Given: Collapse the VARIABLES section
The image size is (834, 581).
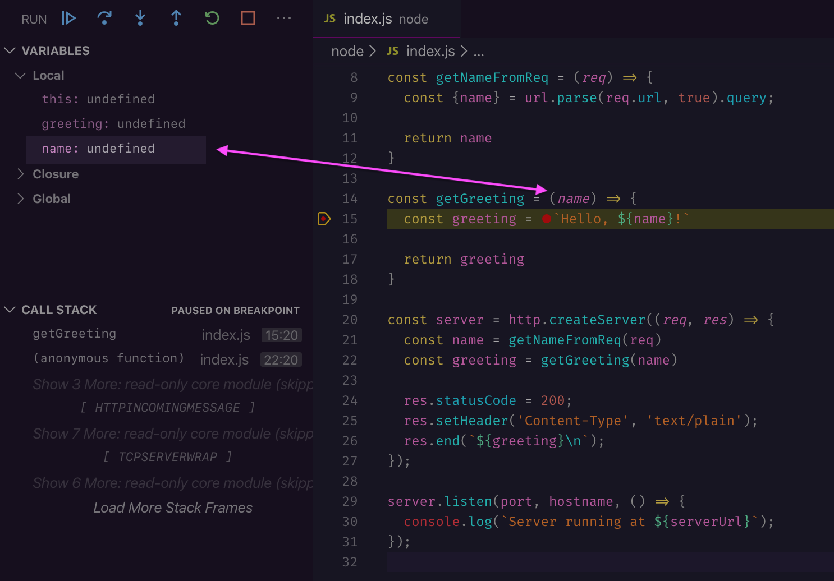Looking at the screenshot, I should (10, 50).
